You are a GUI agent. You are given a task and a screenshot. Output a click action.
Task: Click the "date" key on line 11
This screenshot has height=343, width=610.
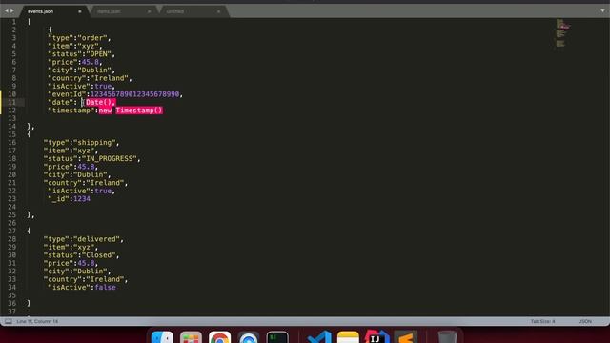[60, 102]
